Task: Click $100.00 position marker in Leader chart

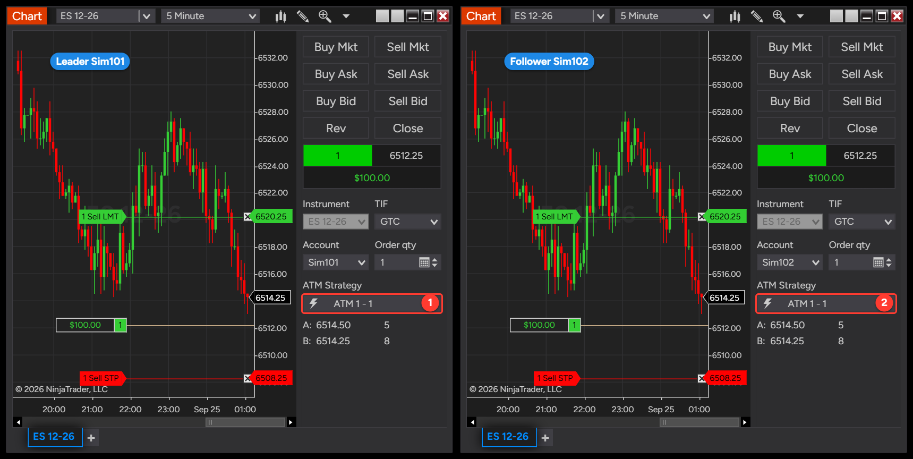Action: 91,325
